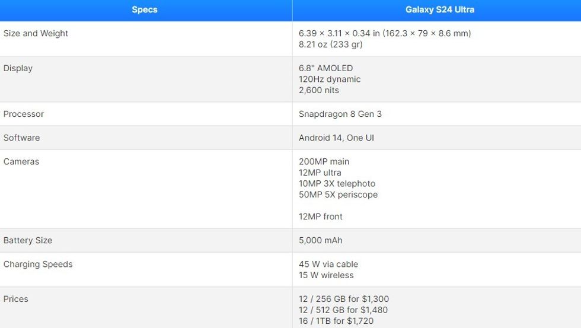Click the 6.8" AMOLED text
This screenshot has width=581, height=328.
click(325, 68)
